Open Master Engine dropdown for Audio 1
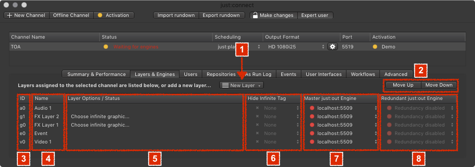475x167 pixels. pos(344,108)
